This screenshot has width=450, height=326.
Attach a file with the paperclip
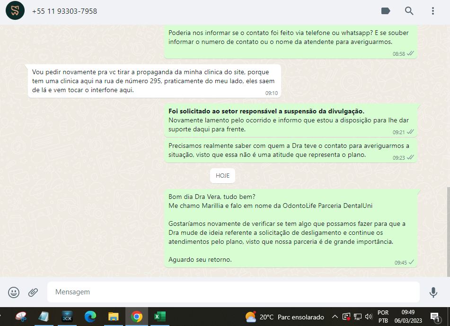(33, 292)
